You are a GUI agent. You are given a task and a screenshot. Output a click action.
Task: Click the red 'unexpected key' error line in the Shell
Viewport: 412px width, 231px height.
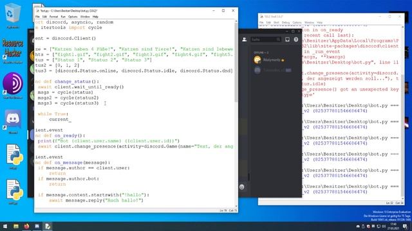[350, 89]
